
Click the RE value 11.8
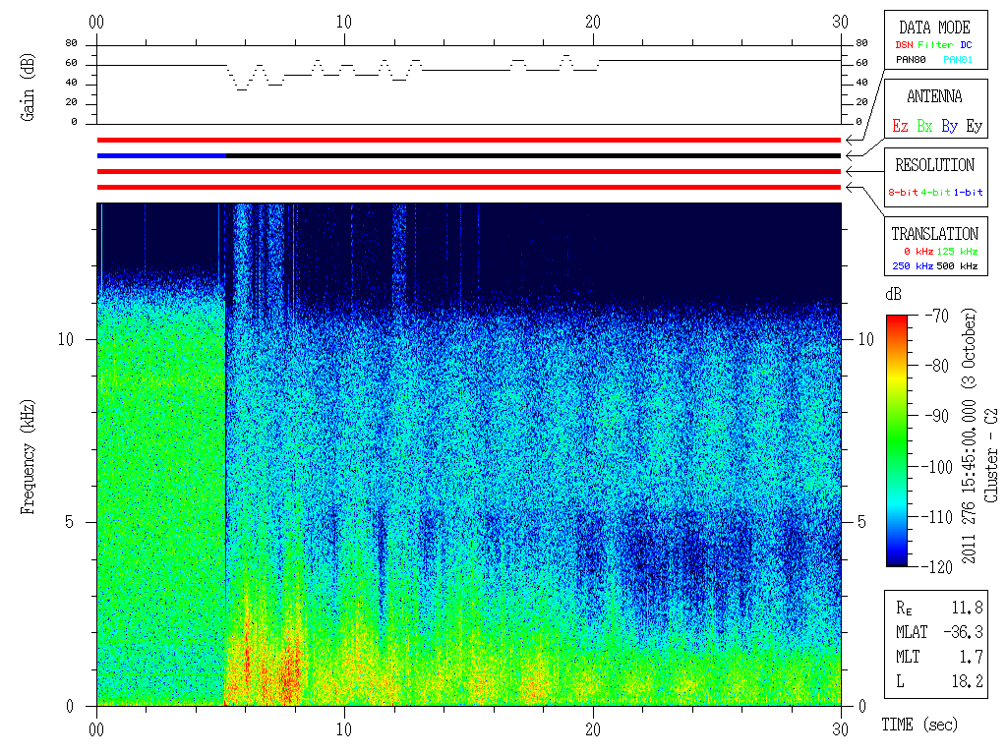(968, 608)
